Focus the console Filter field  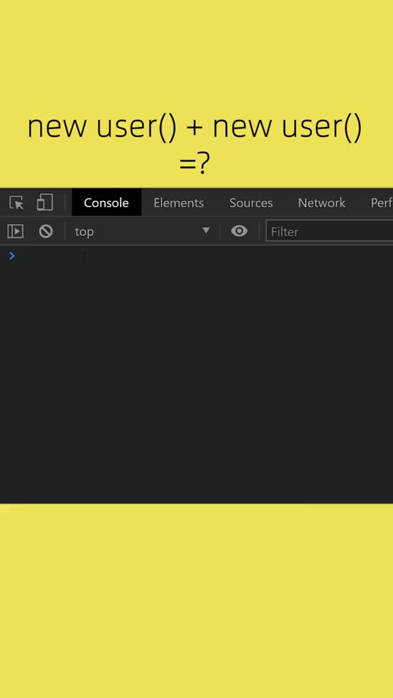click(x=330, y=232)
